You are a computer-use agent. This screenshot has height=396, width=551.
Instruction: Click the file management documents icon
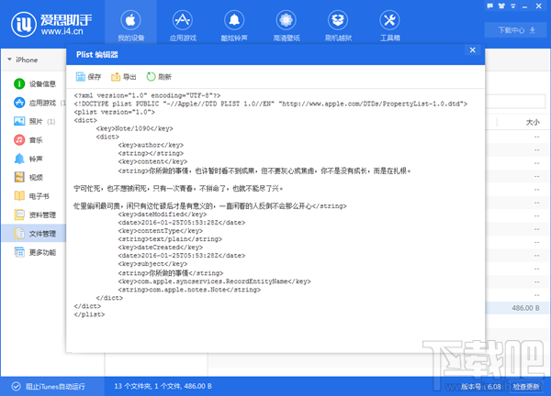pyautogui.click(x=19, y=233)
